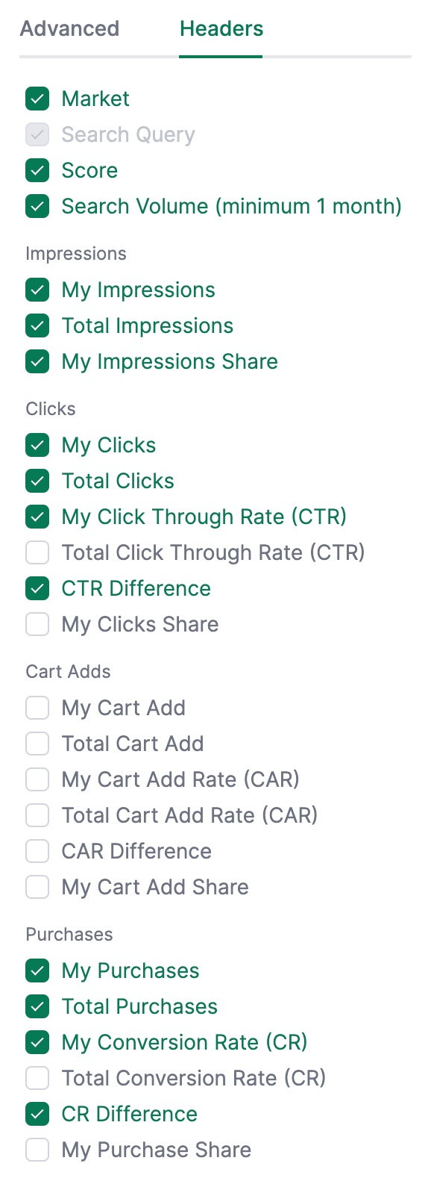Check the My Purchase Share box
Viewport: 428px width, 1187px height.
[x=37, y=1150]
